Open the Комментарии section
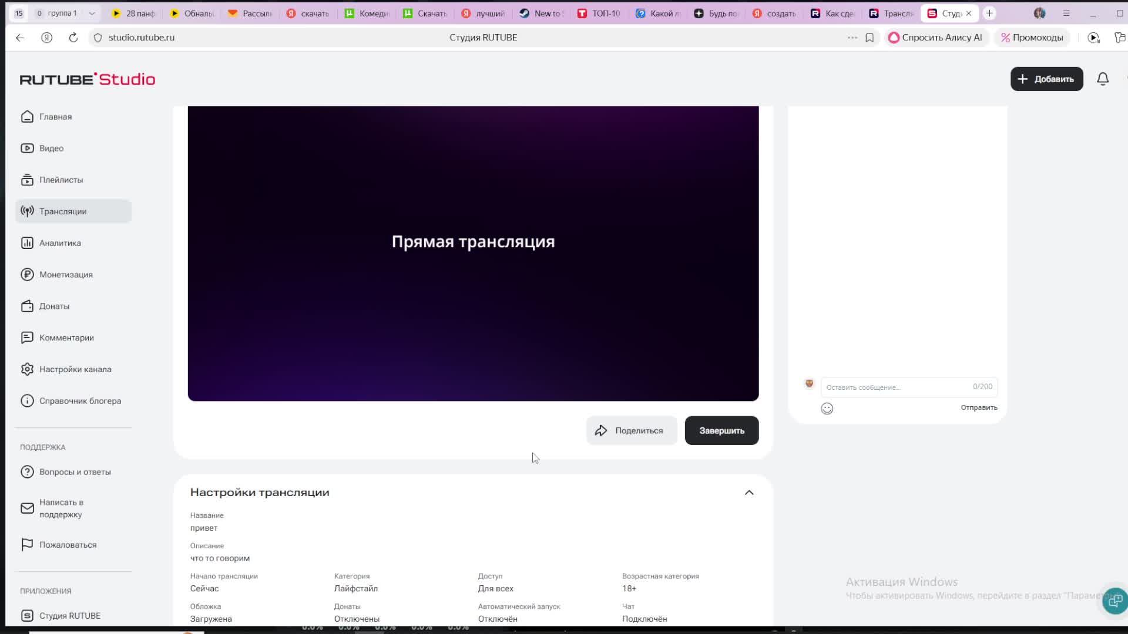Image resolution: width=1128 pixels, height=634 pixels. 66,338
